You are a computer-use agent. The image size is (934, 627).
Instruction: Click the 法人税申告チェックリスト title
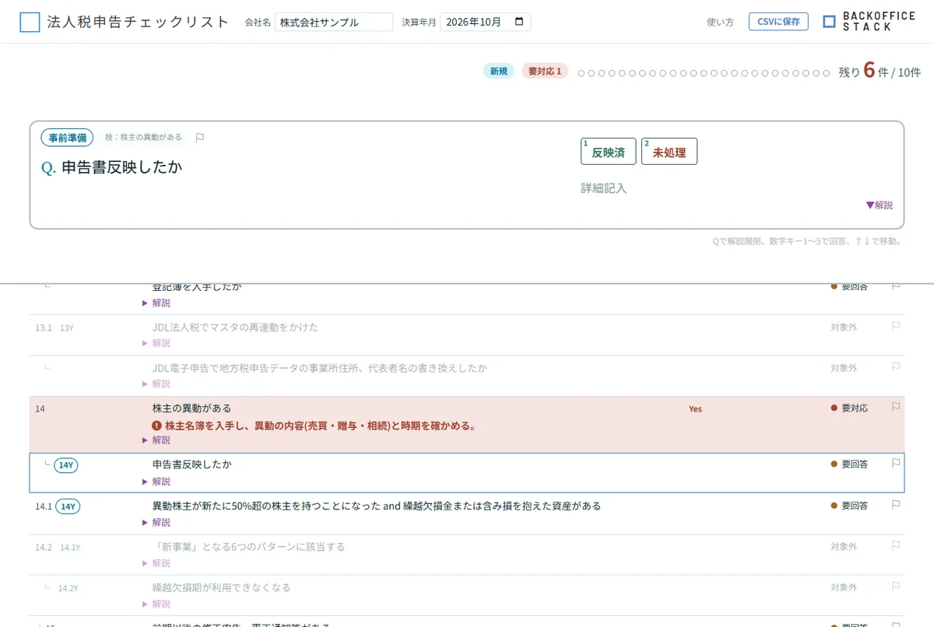(138, 22)
